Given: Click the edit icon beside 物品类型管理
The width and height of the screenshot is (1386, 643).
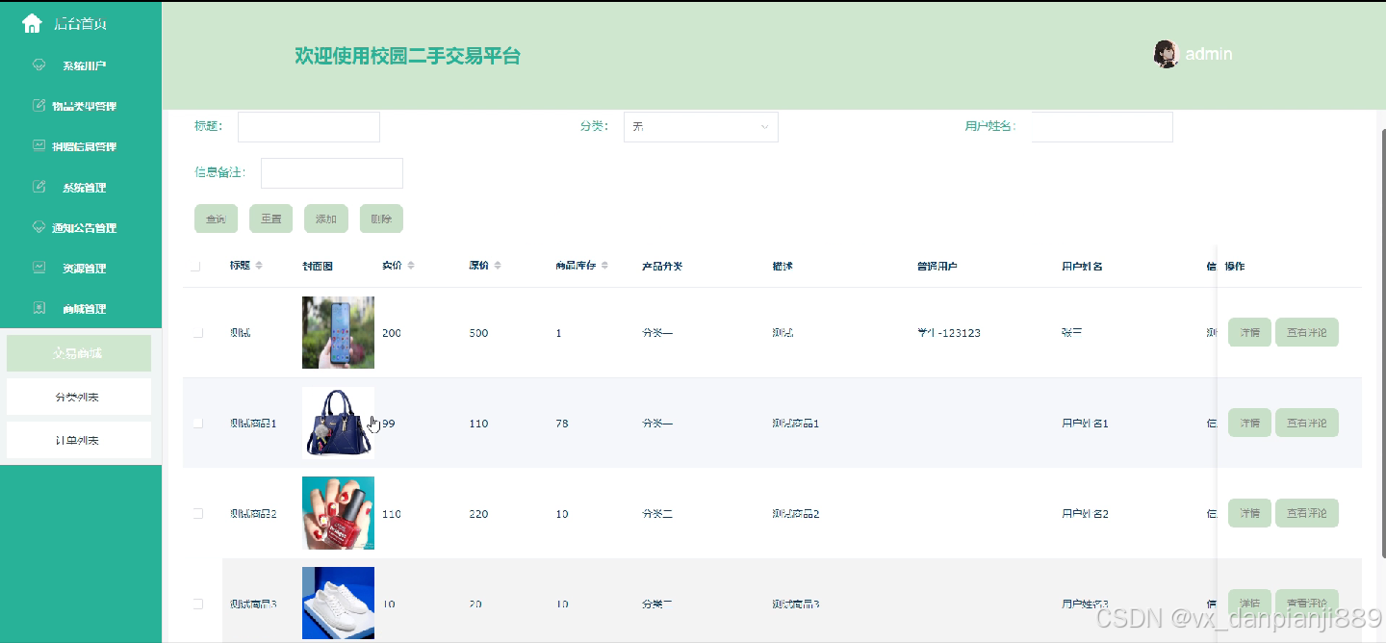Looking at the screenshot, I should coord(39,105).
